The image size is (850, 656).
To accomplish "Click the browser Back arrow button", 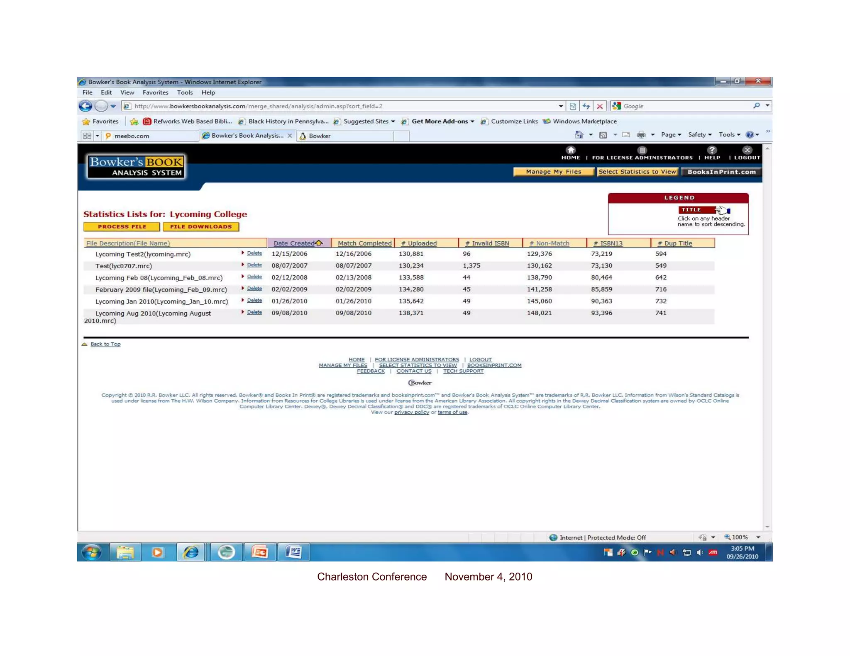I will (x=85, y=106).
